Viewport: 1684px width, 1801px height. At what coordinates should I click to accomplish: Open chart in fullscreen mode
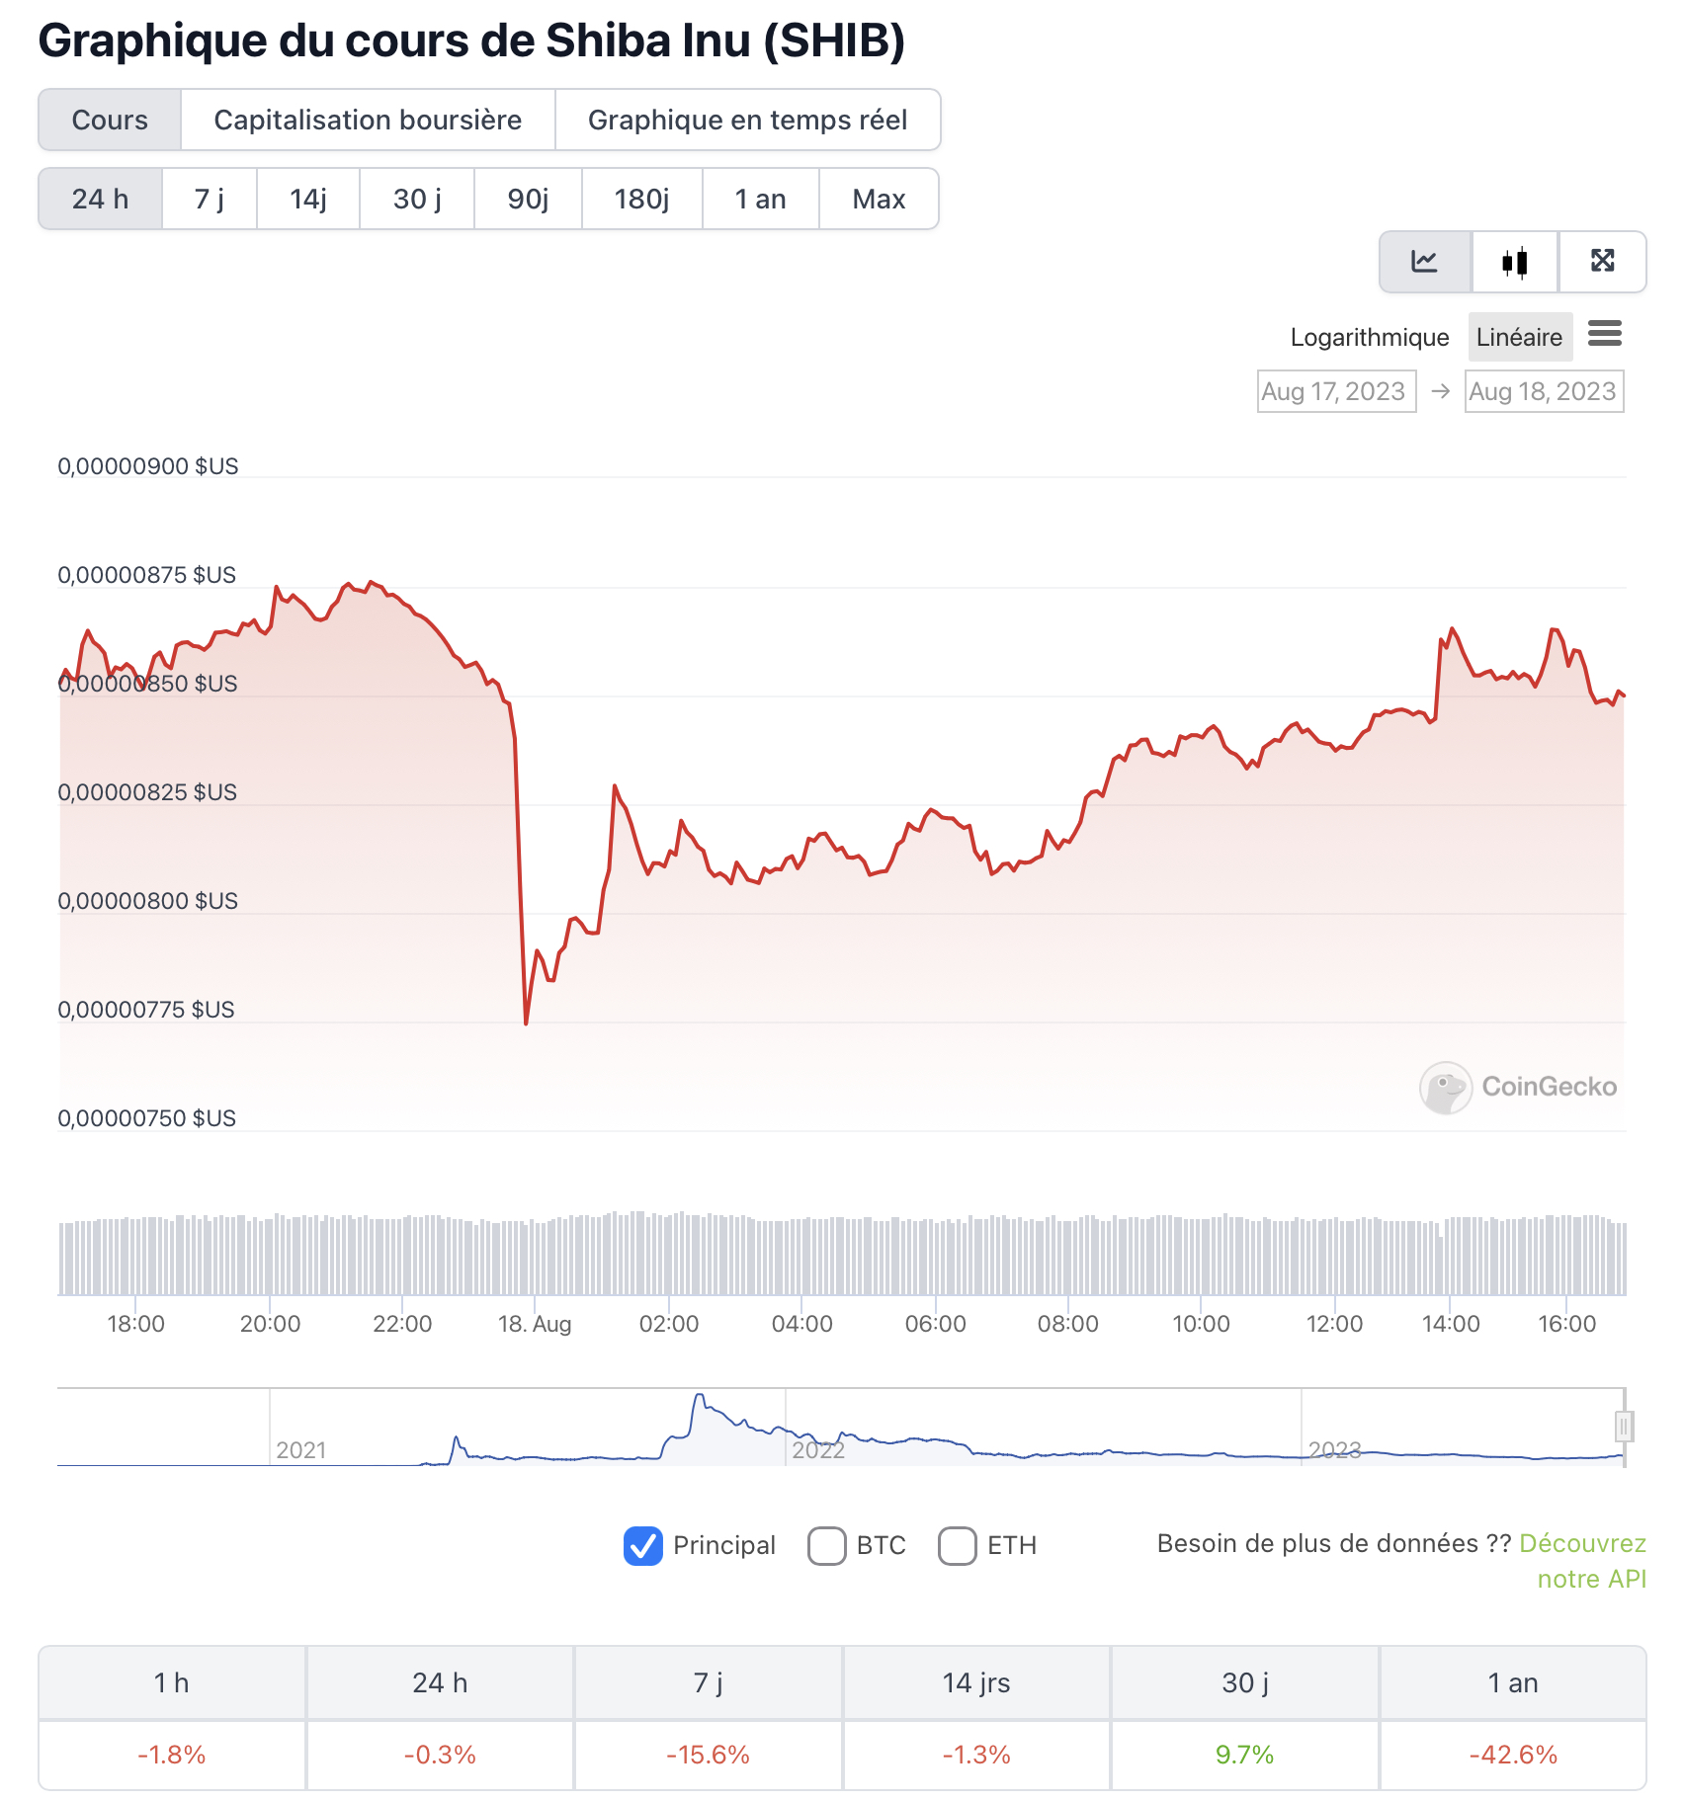coord(1602,262)
